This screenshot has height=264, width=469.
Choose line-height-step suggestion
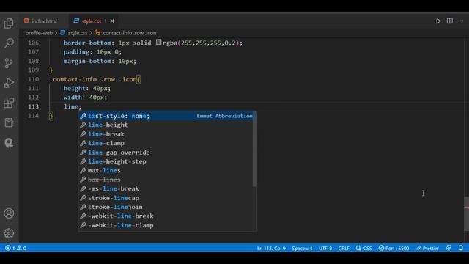coord(166,161)
